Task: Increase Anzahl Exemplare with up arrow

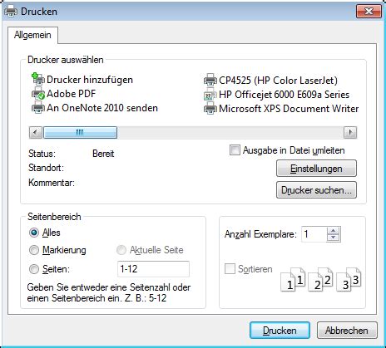Action: 333,231
